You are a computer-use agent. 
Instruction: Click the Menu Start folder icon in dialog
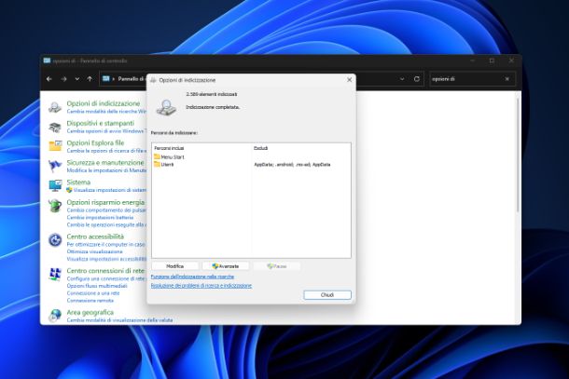(x=157, y=156)
